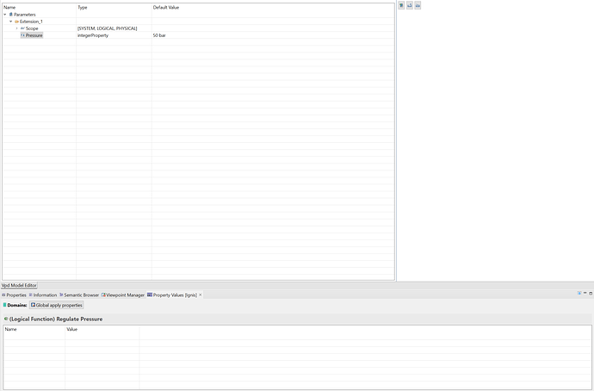Switch to the Viewpoint Manager tab
Image resolution: width=594 pixels, height=391 pixels.
pos(124,295)
